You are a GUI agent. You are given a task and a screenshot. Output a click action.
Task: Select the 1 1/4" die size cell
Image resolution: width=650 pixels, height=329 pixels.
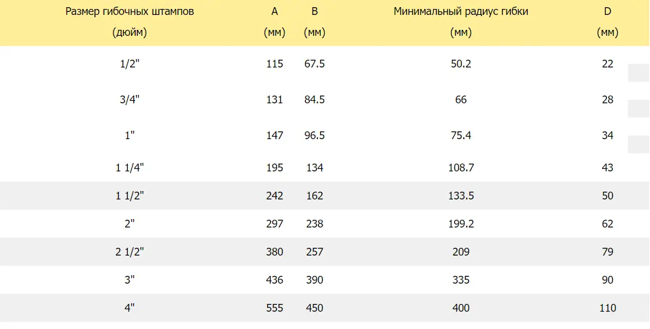click(x=130, y=168)
